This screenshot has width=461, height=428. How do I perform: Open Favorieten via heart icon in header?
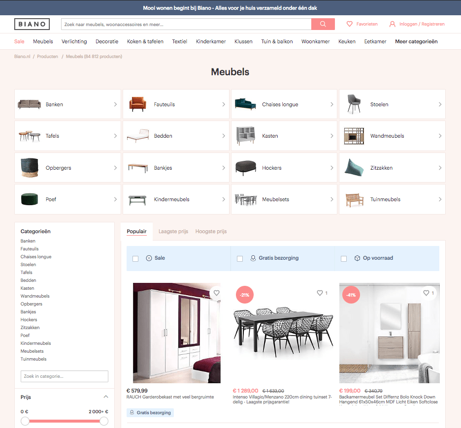(350, 24)
